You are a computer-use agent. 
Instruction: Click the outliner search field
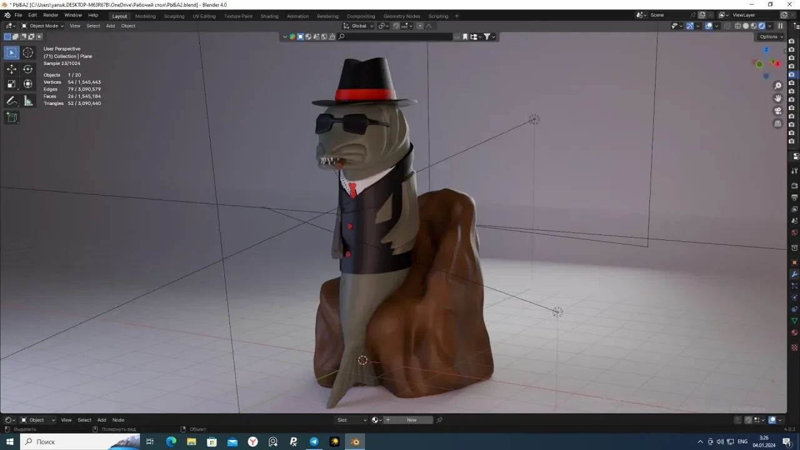[394, 36]
